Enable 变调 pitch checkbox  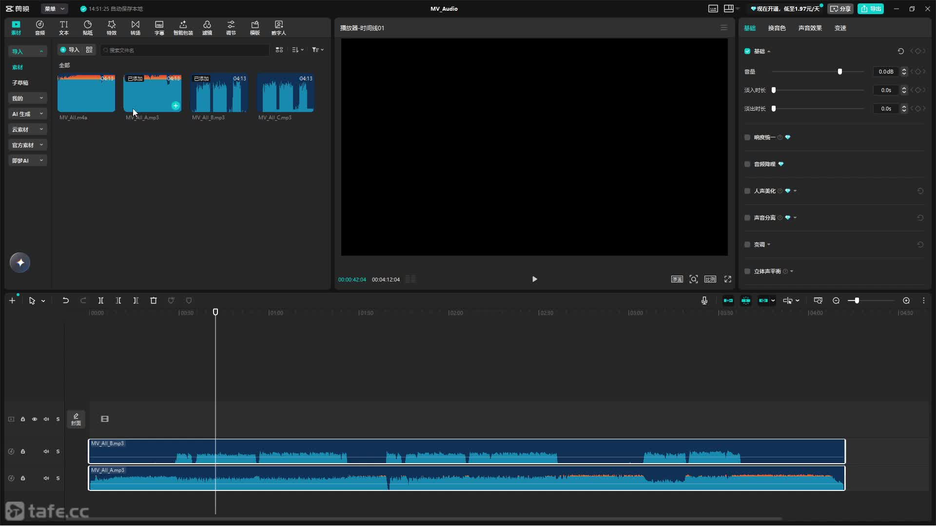[747, 244]
